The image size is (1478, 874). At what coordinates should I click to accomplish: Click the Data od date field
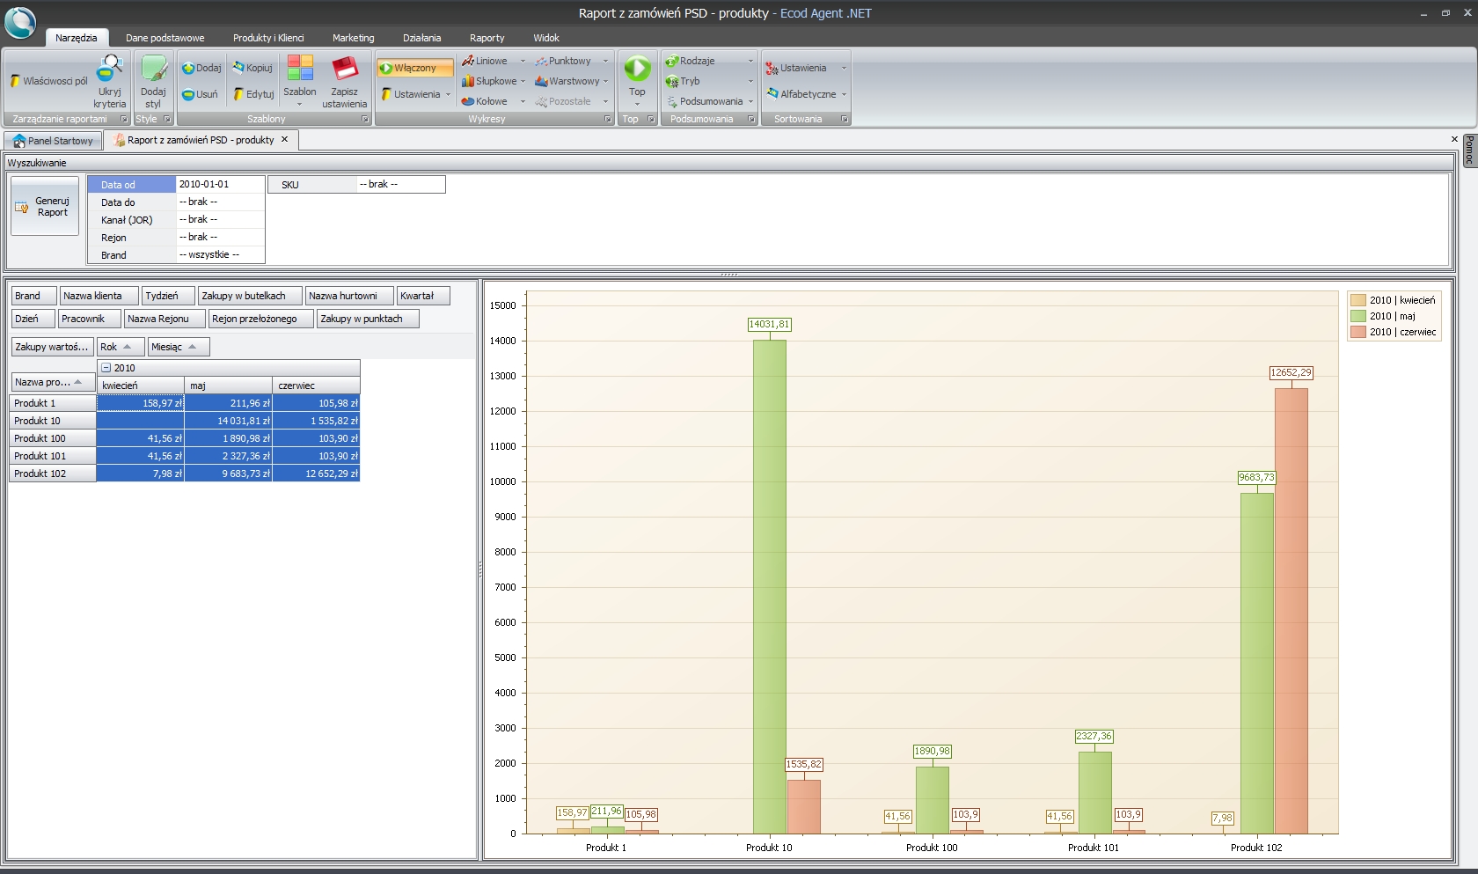pos(220,185)
